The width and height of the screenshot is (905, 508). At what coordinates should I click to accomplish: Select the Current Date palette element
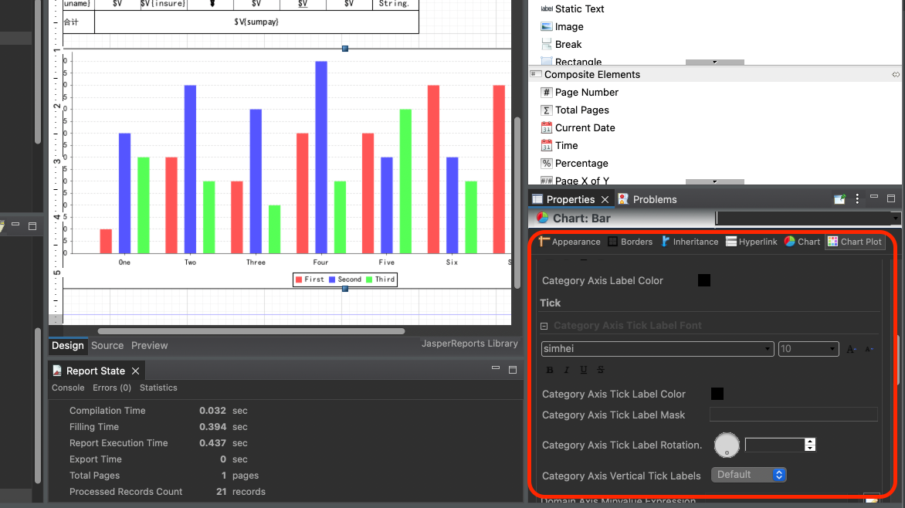[x=585, y=128]
